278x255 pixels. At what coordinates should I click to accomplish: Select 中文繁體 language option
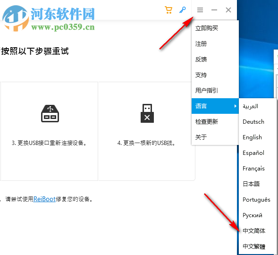pyautogui.click(x=257, y=246)
